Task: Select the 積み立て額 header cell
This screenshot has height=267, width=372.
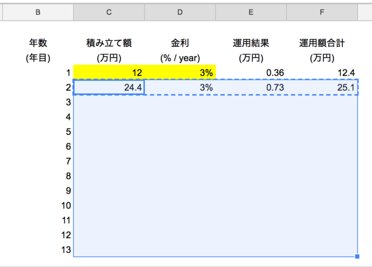Action: [x=109, y=44]
